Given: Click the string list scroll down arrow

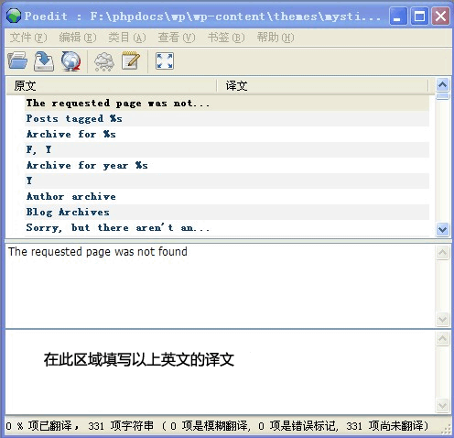Looking at the screenshot, I should (442, 229).
